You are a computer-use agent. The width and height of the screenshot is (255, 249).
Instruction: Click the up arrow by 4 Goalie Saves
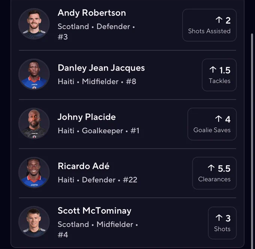[x=218, y=119]
